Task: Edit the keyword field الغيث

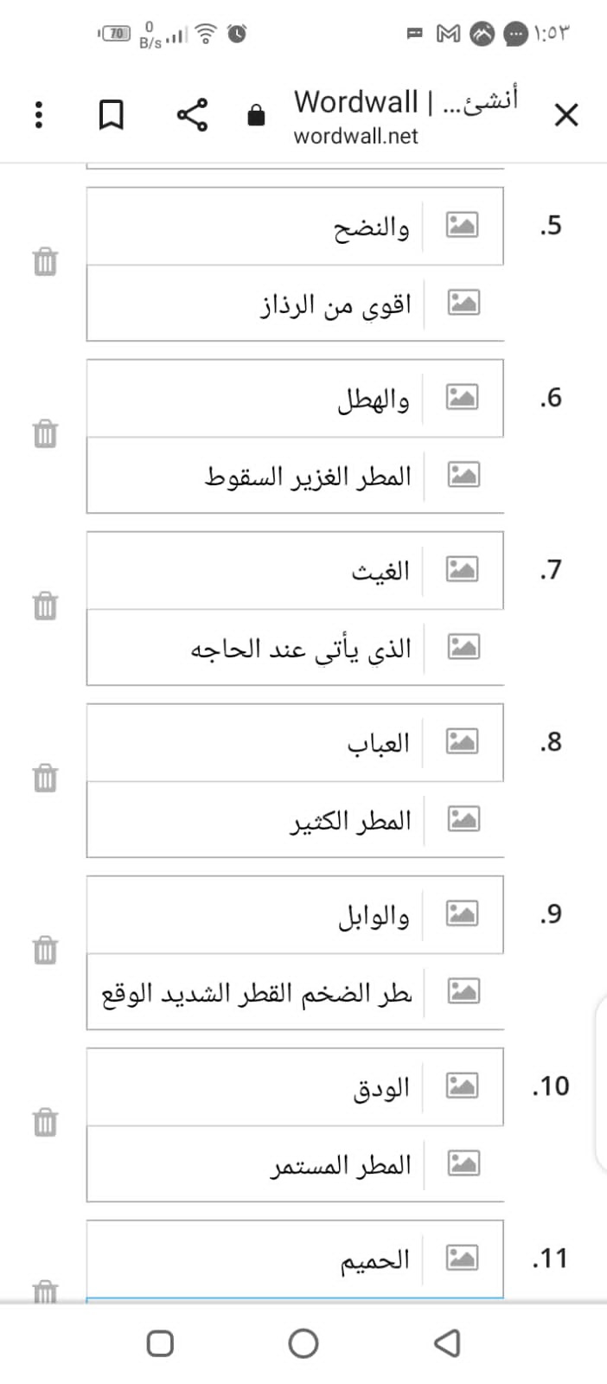Action: tap(254, 571)
